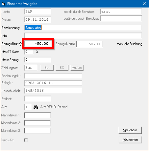
Task: Select the EC payment button
Action: pyautogui.click(x=62, y=68)
